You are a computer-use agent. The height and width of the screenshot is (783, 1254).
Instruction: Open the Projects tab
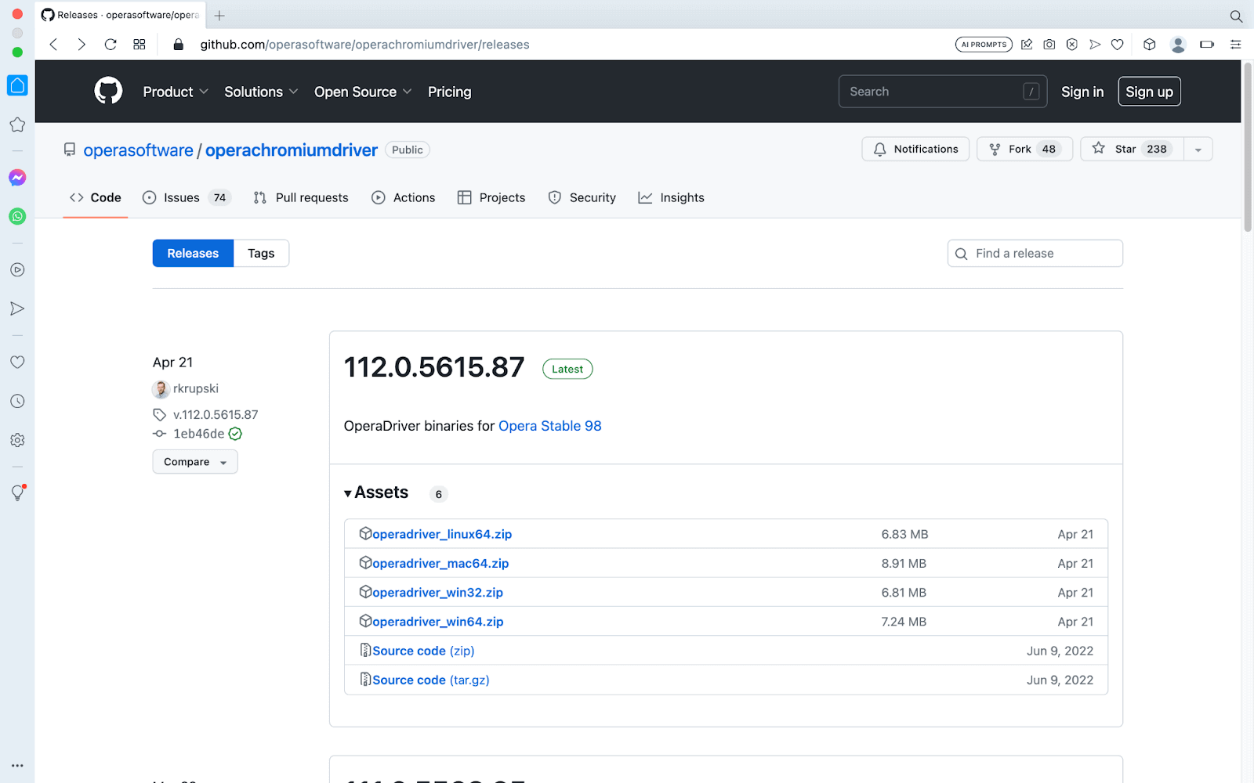(x=491, y=197)
